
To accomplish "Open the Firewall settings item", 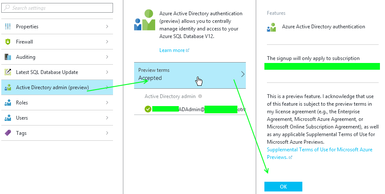I will (x=57, y=41).
